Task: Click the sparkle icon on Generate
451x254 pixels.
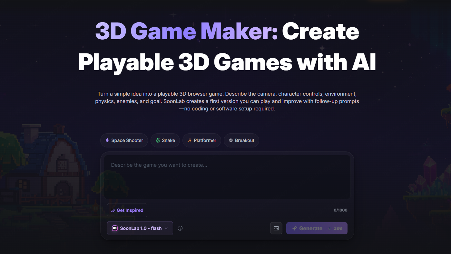Action: [x=294, y=228]
